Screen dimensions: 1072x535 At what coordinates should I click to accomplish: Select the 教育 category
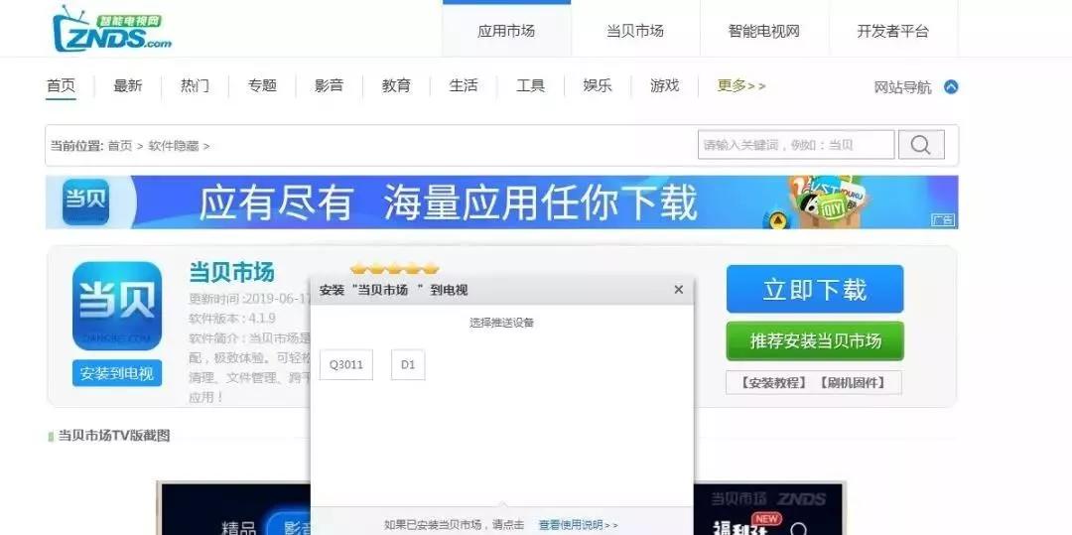pos(396,86)
